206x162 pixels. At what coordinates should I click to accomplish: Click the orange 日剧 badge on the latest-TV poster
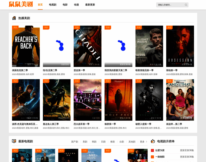pyautogui.click(x=85, y=151)
